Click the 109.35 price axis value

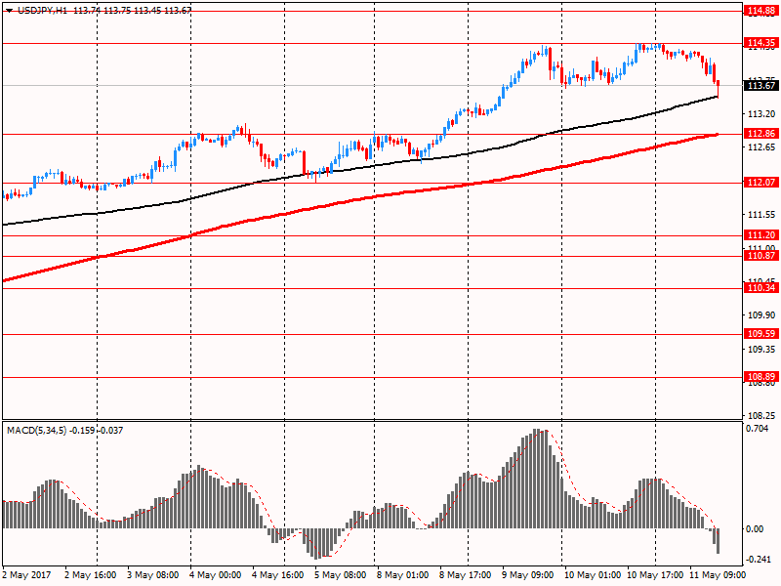coord(761,350)
